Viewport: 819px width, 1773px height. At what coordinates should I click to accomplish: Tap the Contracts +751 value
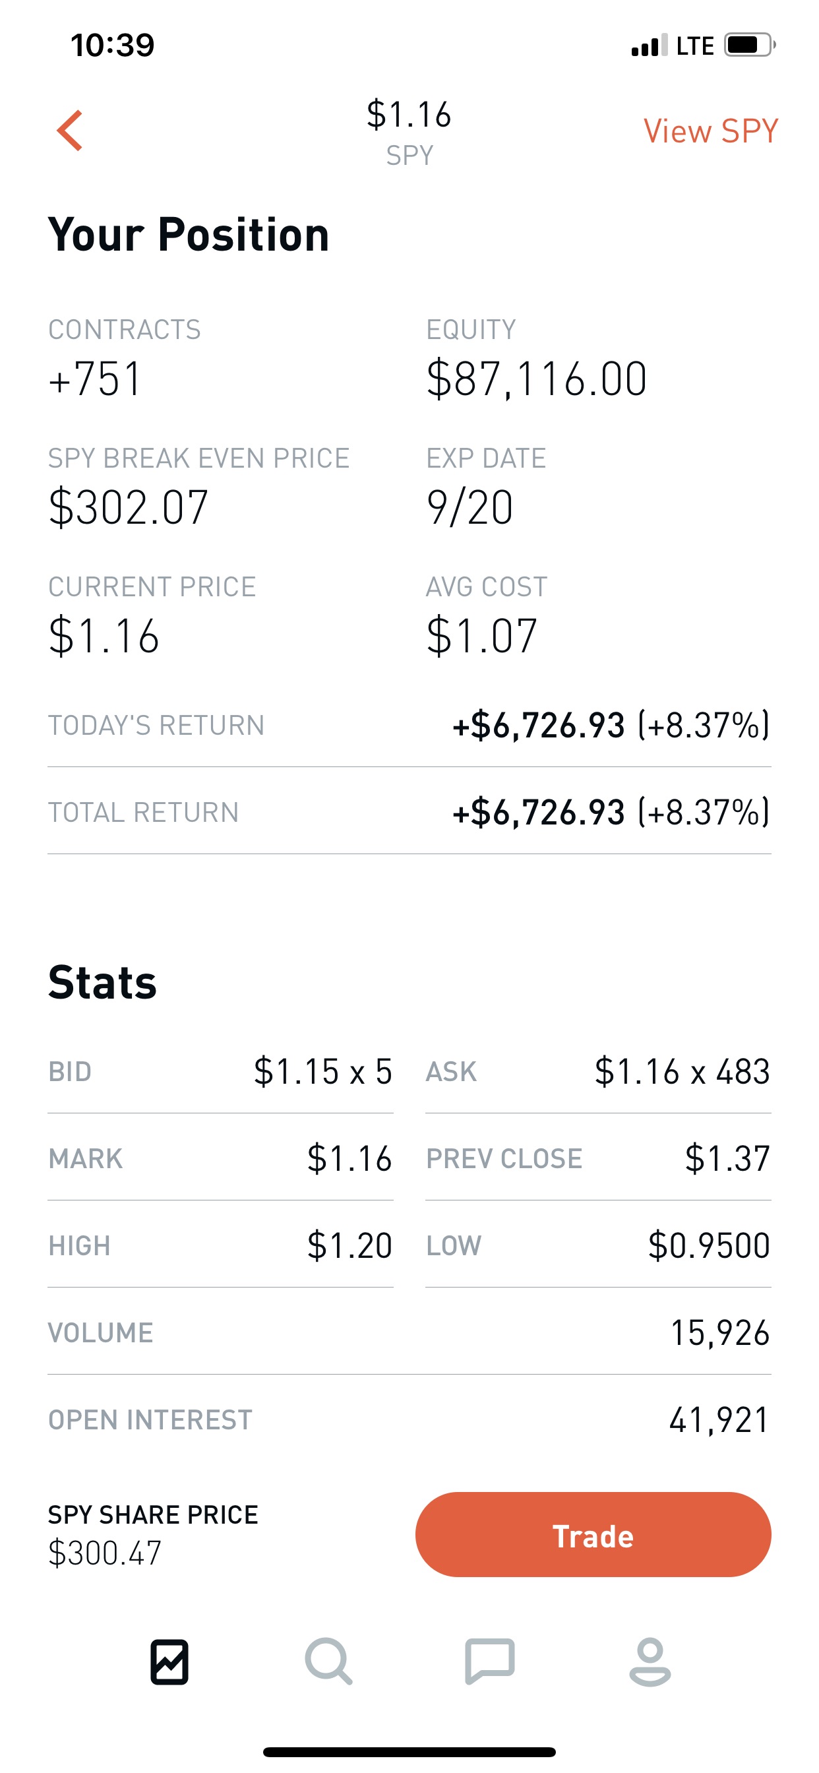[x=95, y=379]
